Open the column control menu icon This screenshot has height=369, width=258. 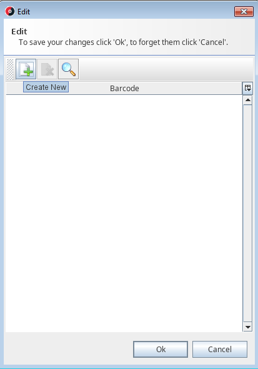pos(247,88)
